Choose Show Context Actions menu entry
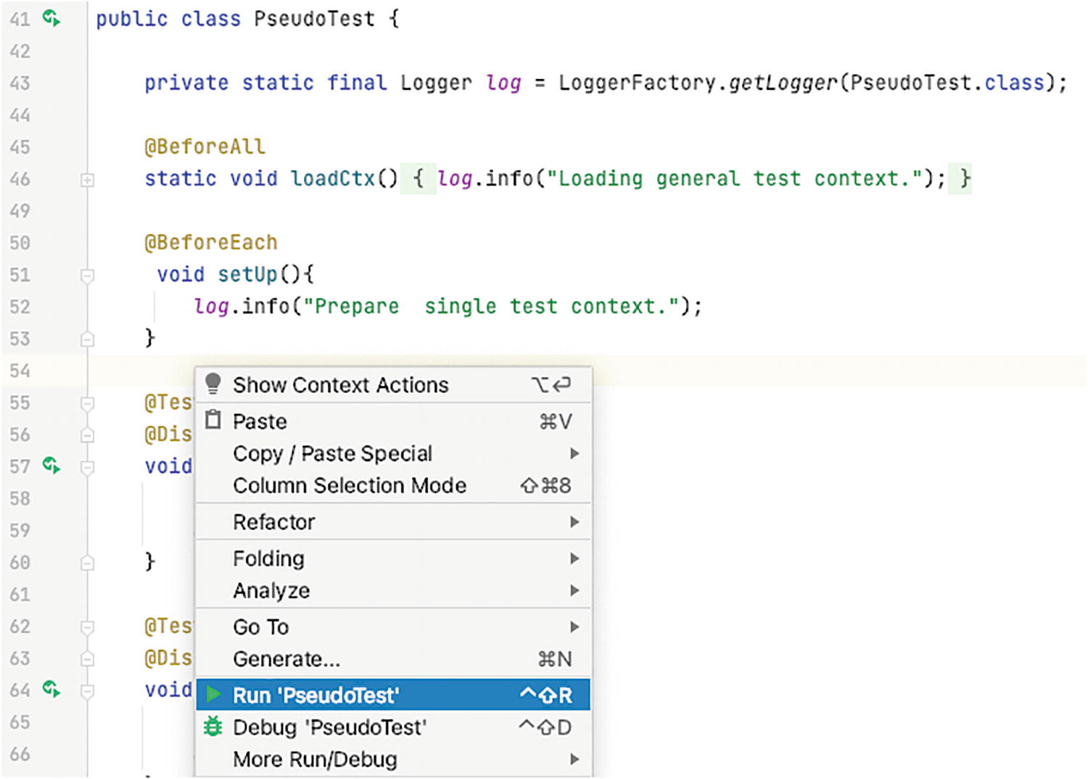 393,384
